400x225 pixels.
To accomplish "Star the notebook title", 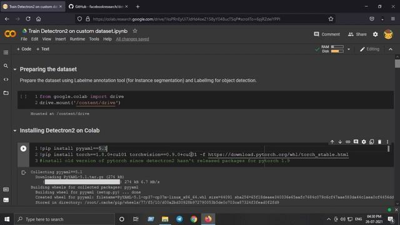I will pos(135,31).
